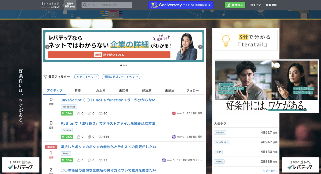Open Python 改行あり text file question
This screenshot has width=321, height=174.
(x=108, y=124)
